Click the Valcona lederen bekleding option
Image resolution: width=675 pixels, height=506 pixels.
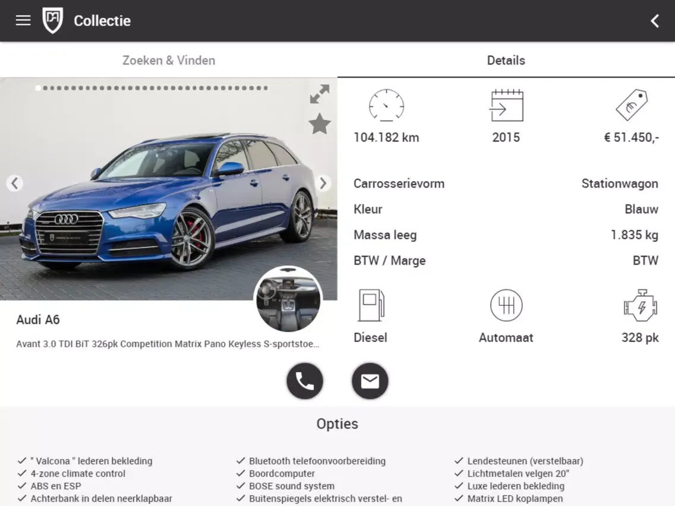point(92,461)
